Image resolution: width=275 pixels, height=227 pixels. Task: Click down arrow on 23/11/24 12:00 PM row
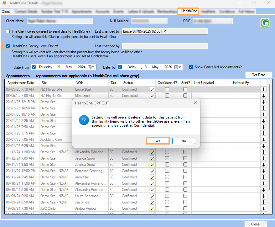click(263, 171)
